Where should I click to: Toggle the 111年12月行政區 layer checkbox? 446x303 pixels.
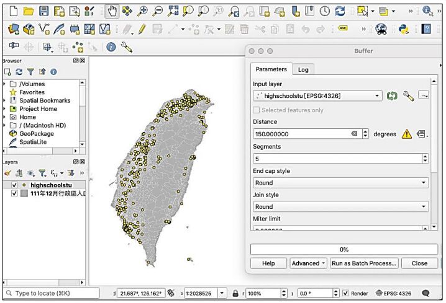pos(15,193)
